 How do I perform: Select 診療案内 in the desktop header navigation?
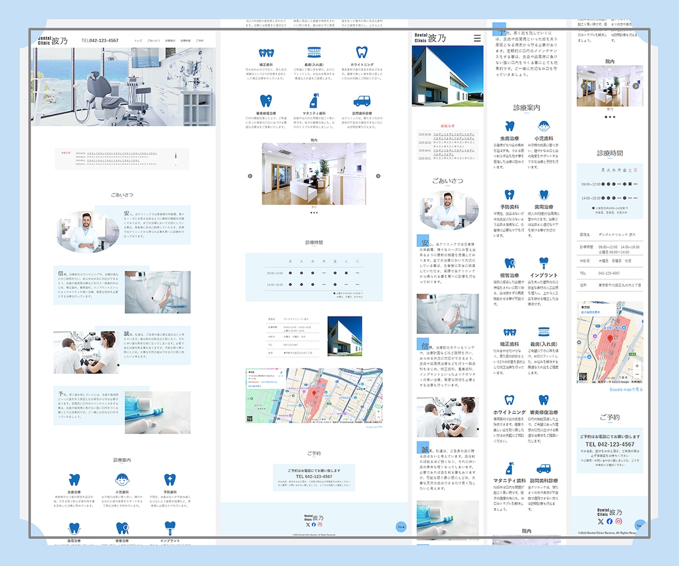(170, 41)
